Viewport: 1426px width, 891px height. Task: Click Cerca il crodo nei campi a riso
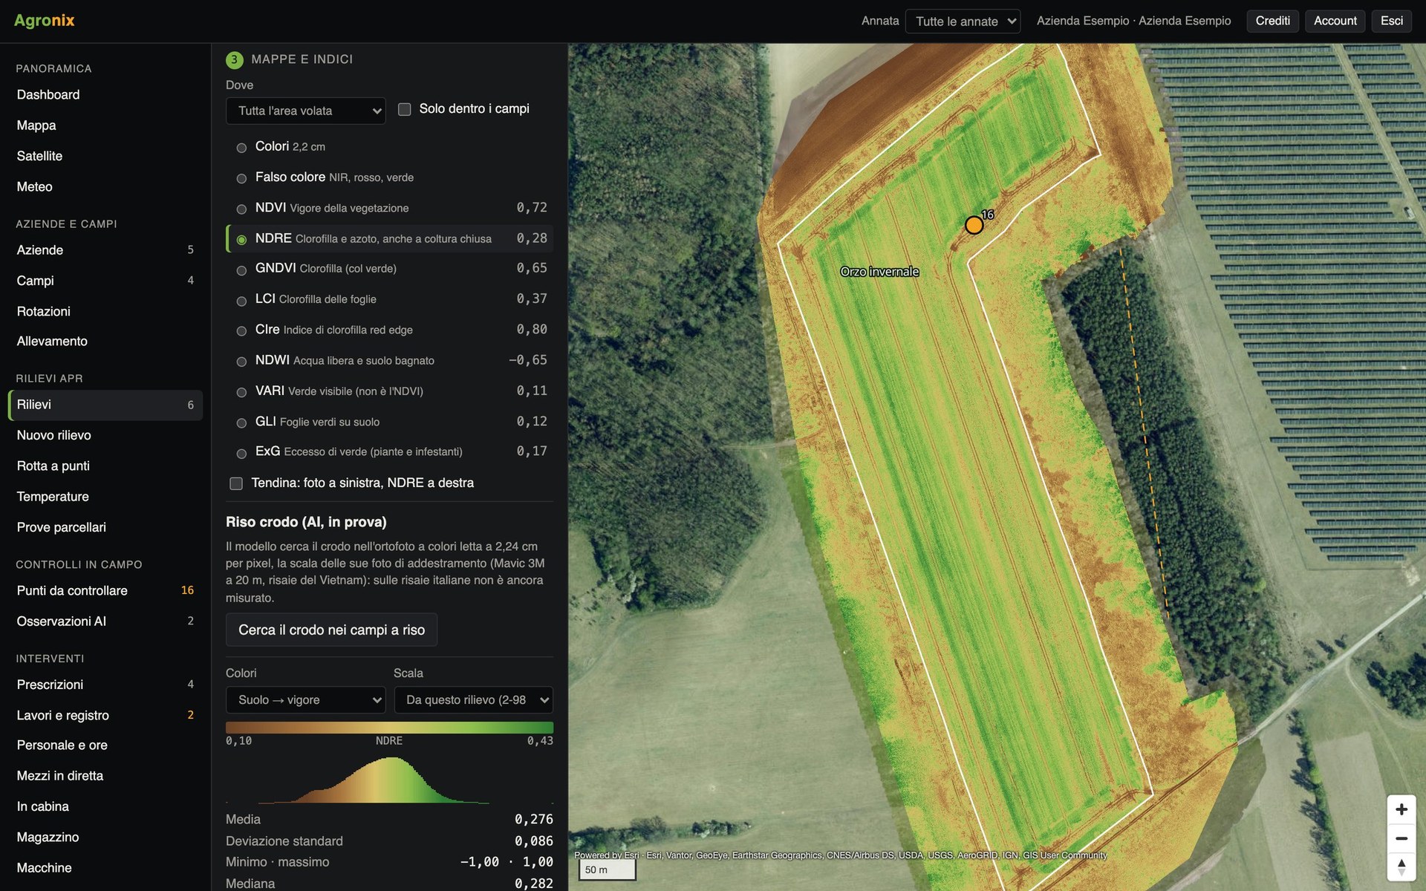coord(331,630)
